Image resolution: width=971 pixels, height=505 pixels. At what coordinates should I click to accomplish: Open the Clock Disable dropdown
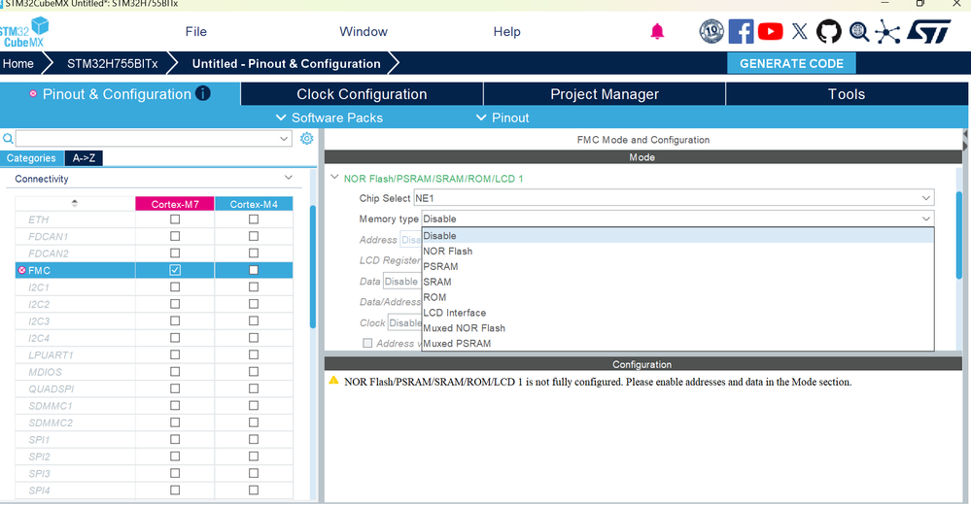click(405, 322)
